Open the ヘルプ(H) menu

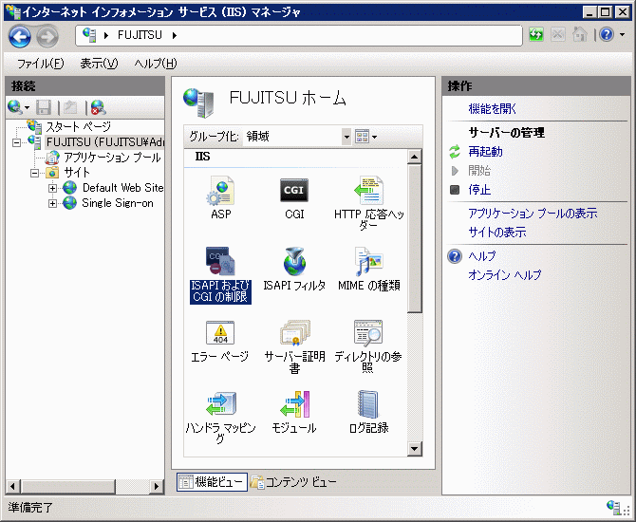coord(156,64)
